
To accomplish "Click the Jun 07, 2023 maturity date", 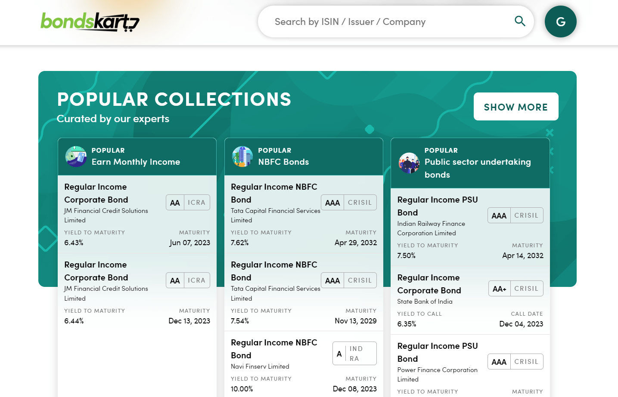I will pyautogui.click(x=190, y=243).
